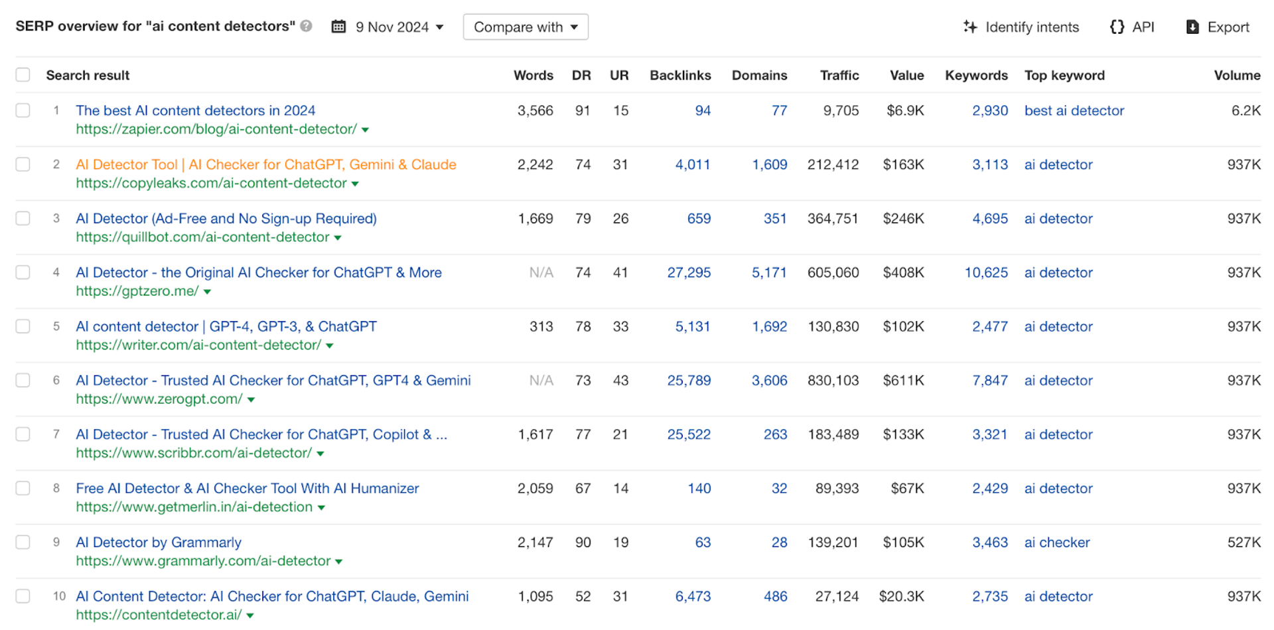Click the curly braces API icon
This screenshot has height=630, width=1274.
tap(1117, 27)
